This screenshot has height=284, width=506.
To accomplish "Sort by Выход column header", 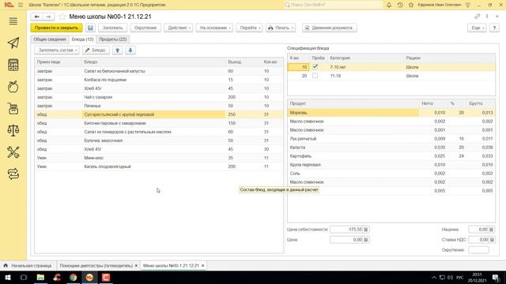I will pos(235,62).
